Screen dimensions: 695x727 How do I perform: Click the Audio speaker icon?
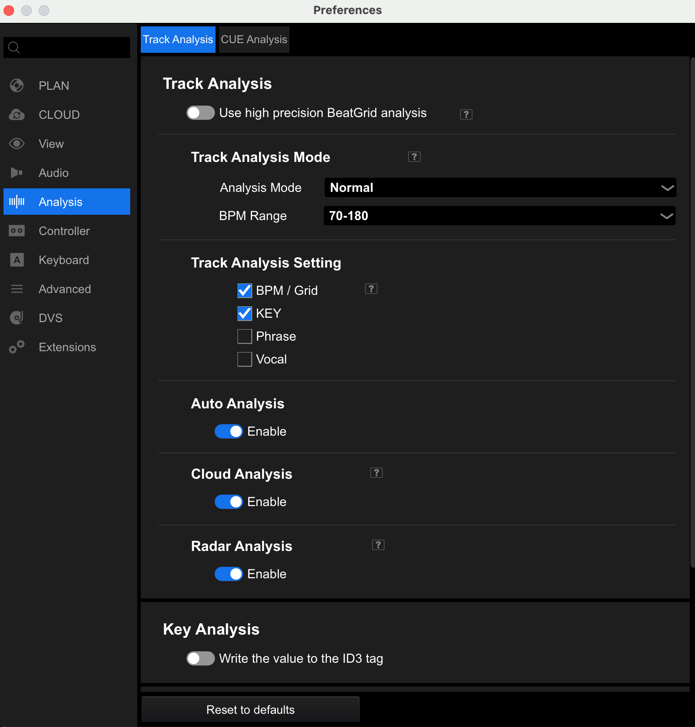tap(17, 173)
